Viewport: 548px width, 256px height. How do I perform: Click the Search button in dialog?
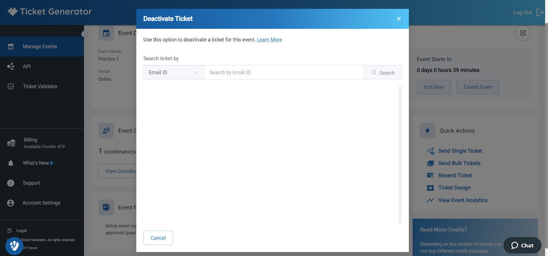(x=383, y=72)
